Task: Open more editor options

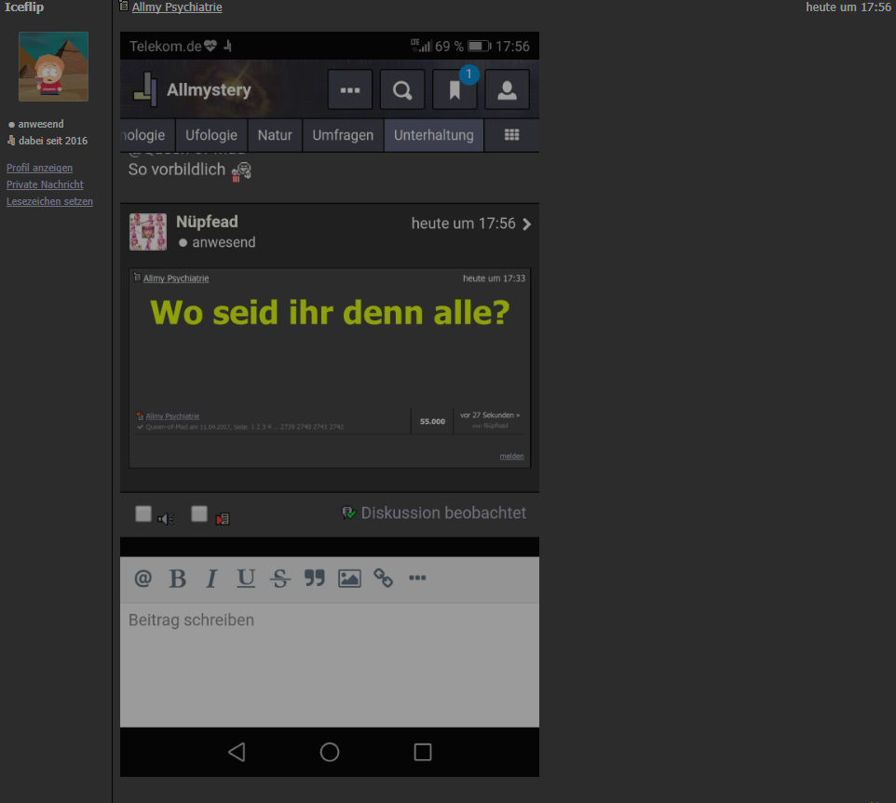Action: click(417, 578)
